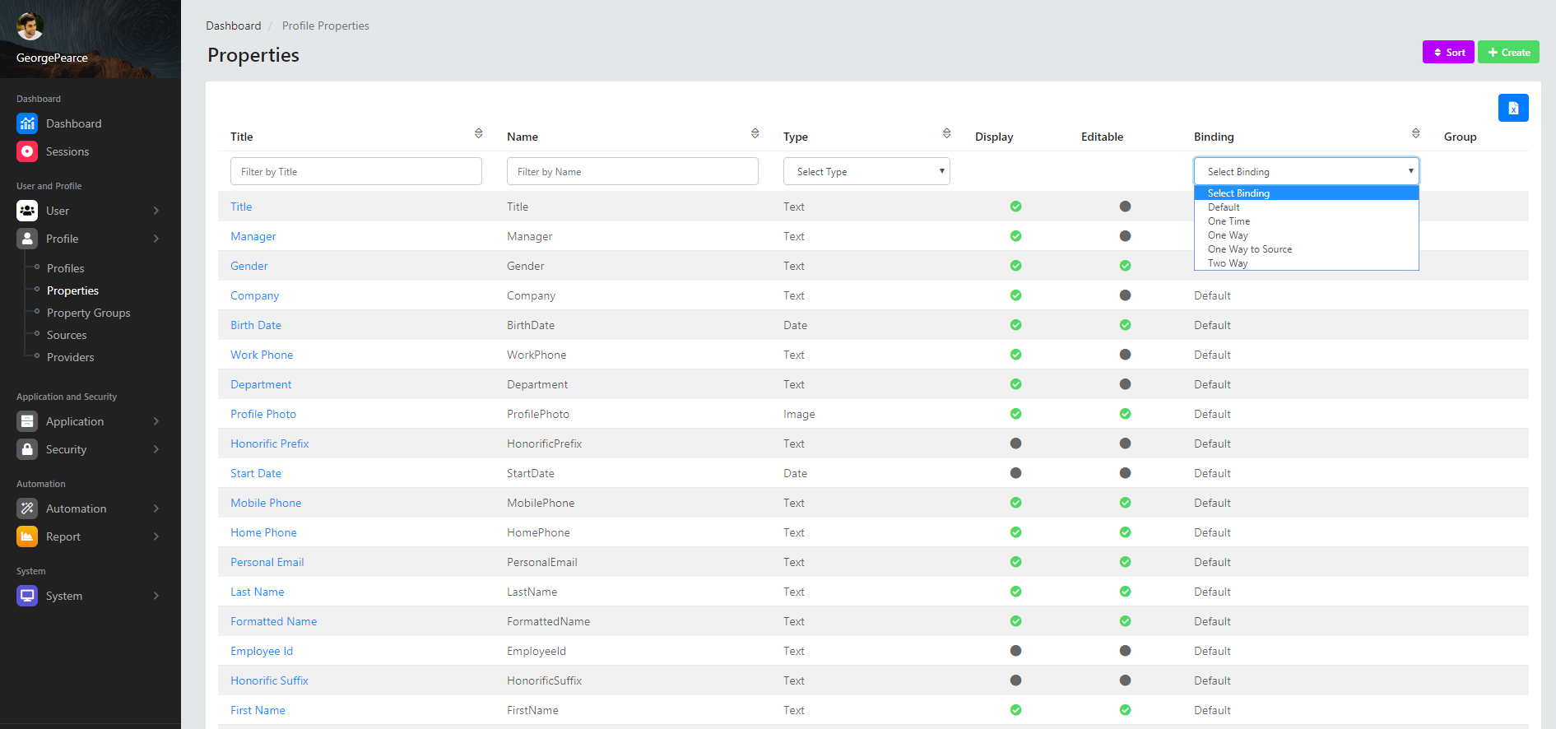Choose 'One Way to Source' binding option
1556x729 pixels.
(x=1249, y=249)
